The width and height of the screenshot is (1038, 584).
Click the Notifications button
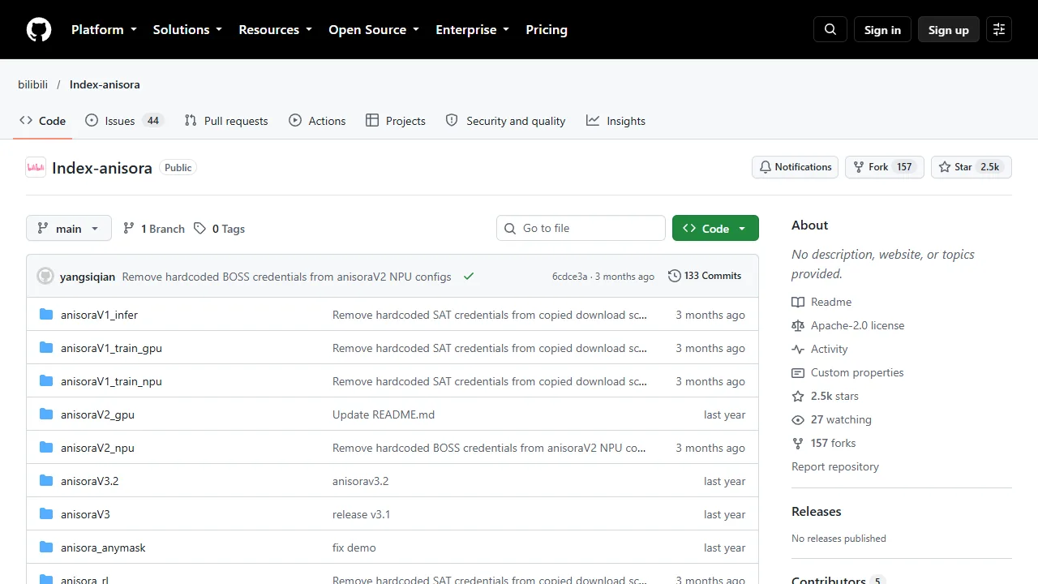click(796, 167)
